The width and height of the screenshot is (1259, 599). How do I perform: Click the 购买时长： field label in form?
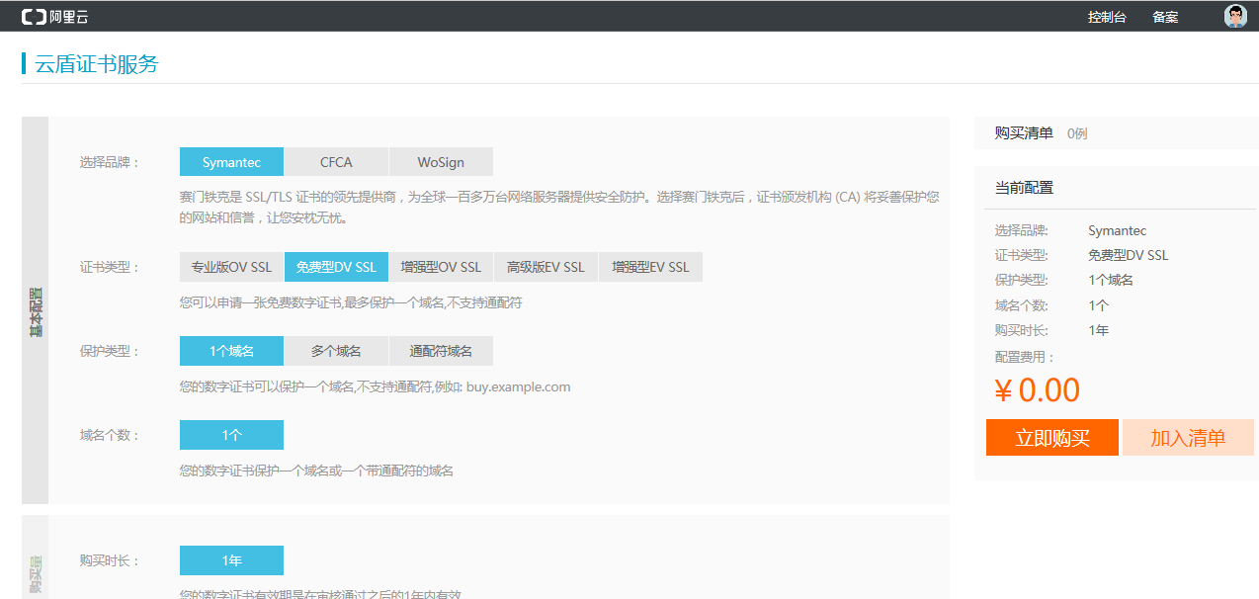111,560
